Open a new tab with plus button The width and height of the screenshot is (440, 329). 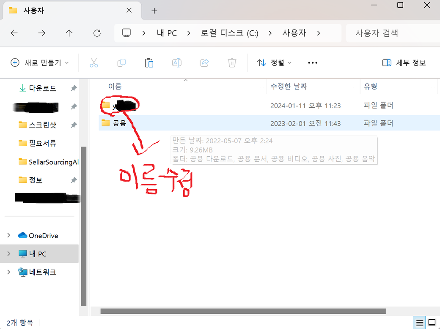click(154, 11)
